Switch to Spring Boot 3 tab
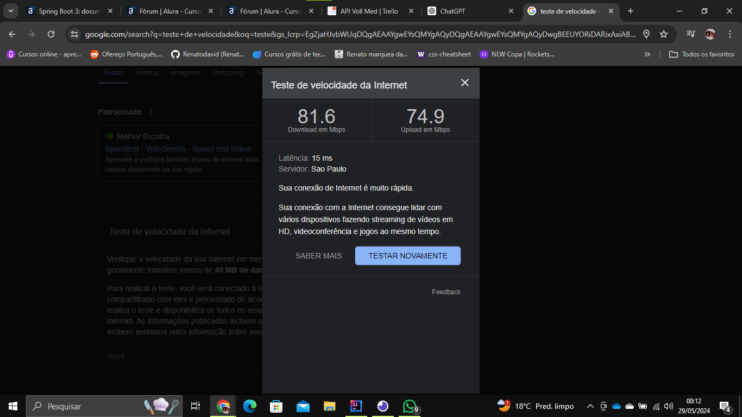742x417 pixels. click(70, 11)
